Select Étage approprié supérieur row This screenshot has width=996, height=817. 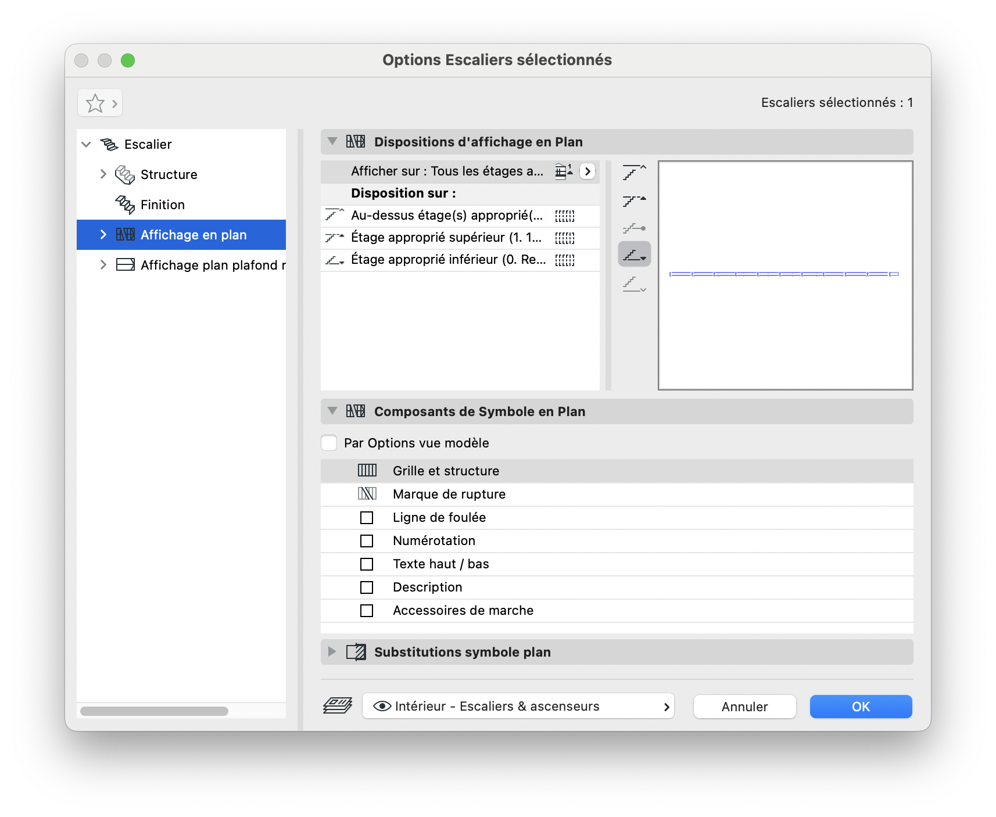[x=460, y=238]
